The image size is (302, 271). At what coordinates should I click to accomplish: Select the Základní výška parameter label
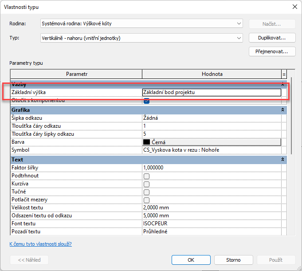click(x=28, y=92)
